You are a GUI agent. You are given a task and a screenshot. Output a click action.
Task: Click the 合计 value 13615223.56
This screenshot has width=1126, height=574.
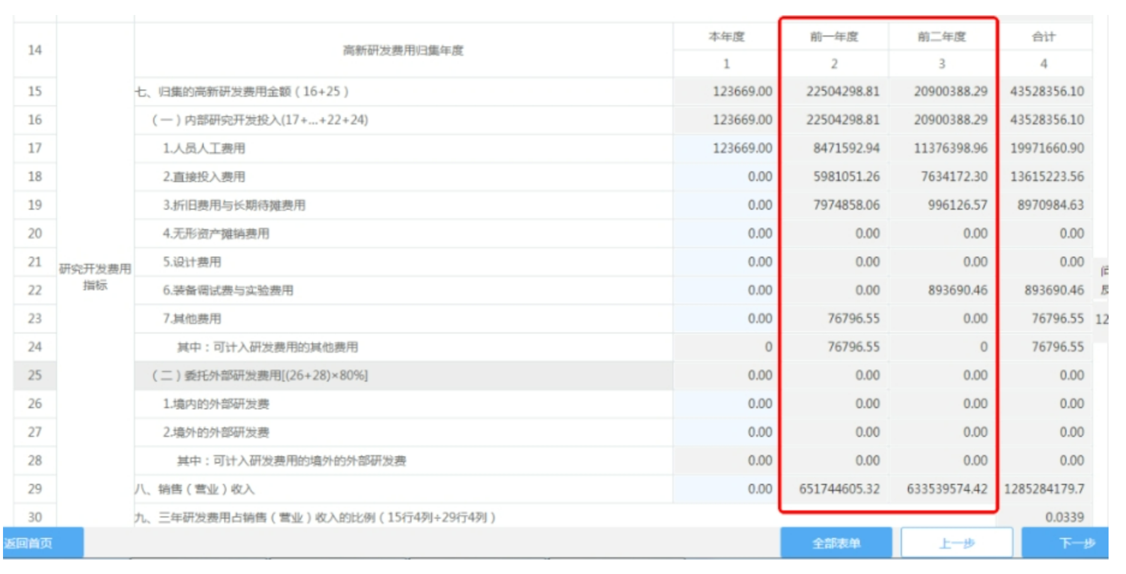coord(1047,177)
